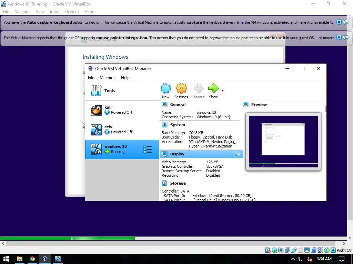Click the '128 MB' video memory value
The width and height of the screenshot is (353, 264).
pos(212,162)
